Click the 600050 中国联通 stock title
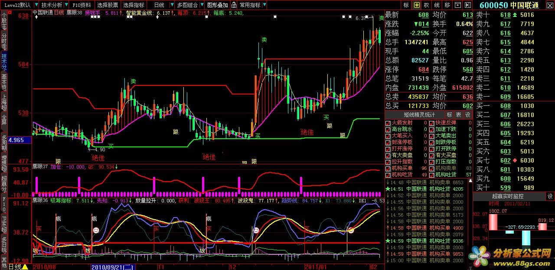 509,5
